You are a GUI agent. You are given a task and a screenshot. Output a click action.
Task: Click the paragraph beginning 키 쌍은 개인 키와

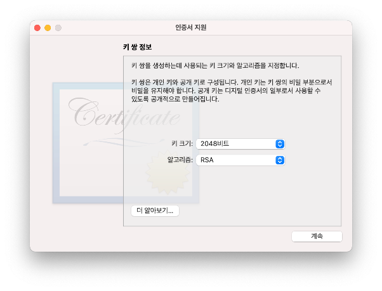point(232,91)
